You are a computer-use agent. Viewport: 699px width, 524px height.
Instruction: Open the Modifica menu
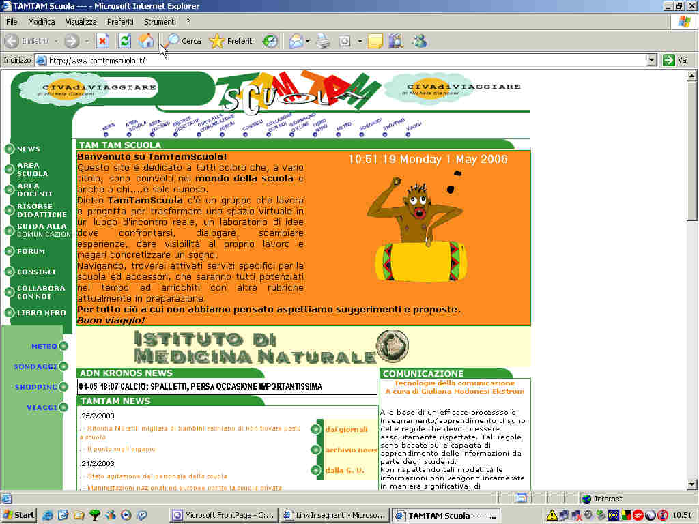[42, 22]
